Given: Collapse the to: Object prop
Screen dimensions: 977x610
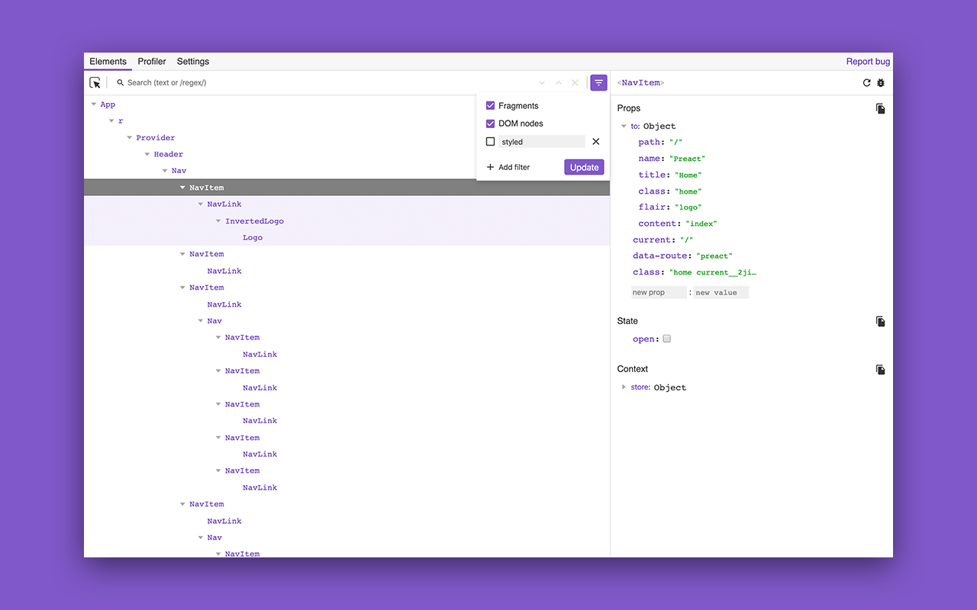Looking at the screenshot, I should point(625,126).
